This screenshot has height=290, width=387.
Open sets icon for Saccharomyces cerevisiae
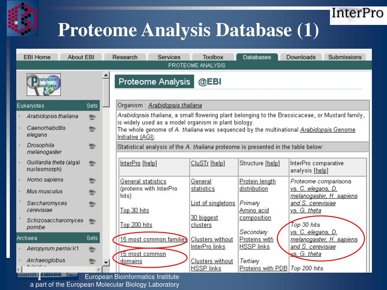92,204
